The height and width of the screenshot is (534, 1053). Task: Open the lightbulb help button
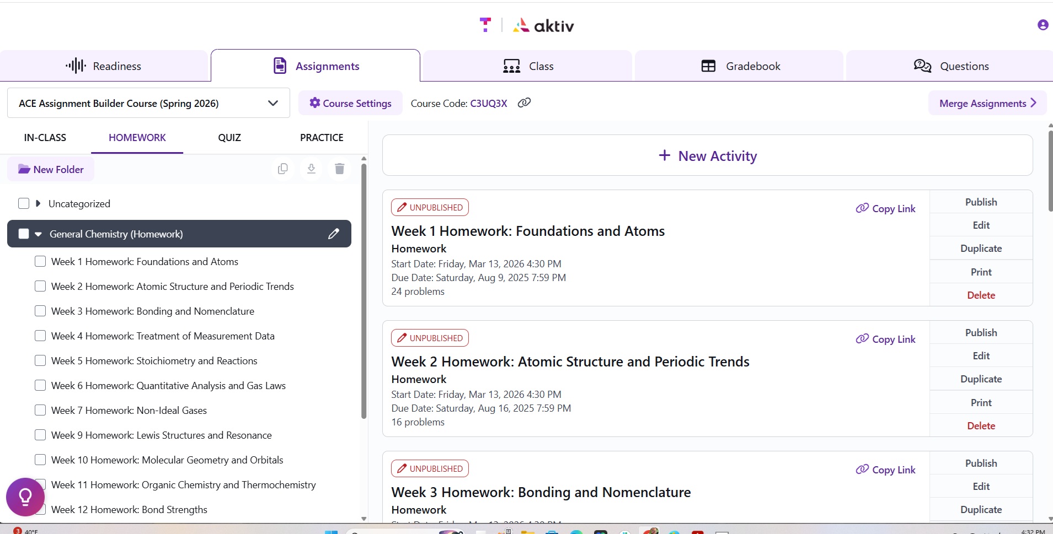(x=25, y=497)
